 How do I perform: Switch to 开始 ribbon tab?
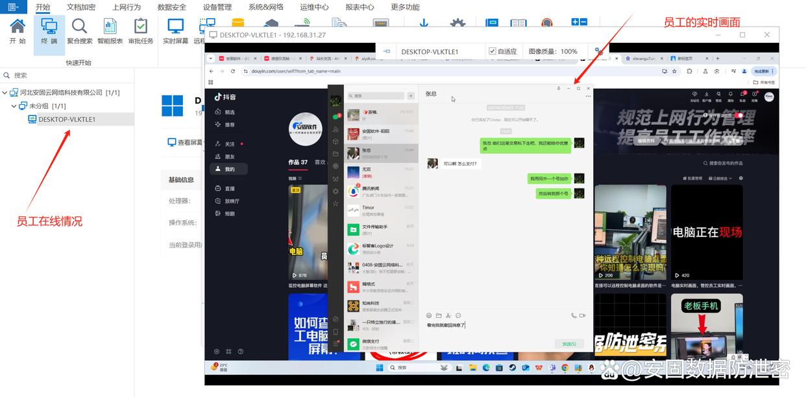point(43,7)
